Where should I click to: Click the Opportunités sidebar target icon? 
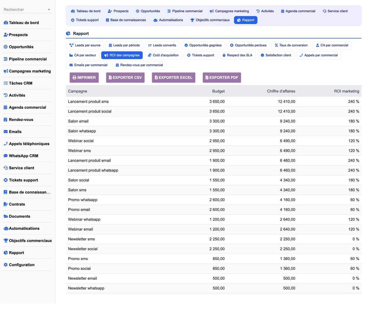pos(6,47)
